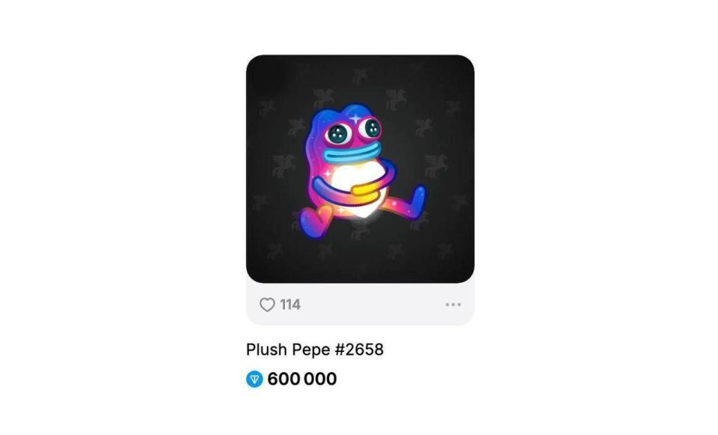This screenshot has height=435, width=718.
Task: Click the frog's right eye
Action: click(369, 130)
